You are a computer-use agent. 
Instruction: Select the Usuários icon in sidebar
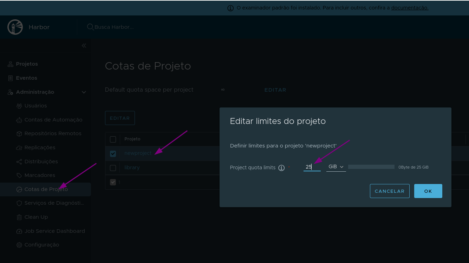19,106
